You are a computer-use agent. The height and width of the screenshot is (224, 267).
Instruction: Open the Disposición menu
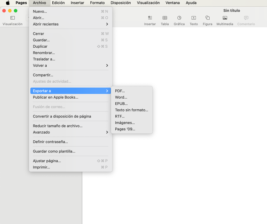[121, 3]
